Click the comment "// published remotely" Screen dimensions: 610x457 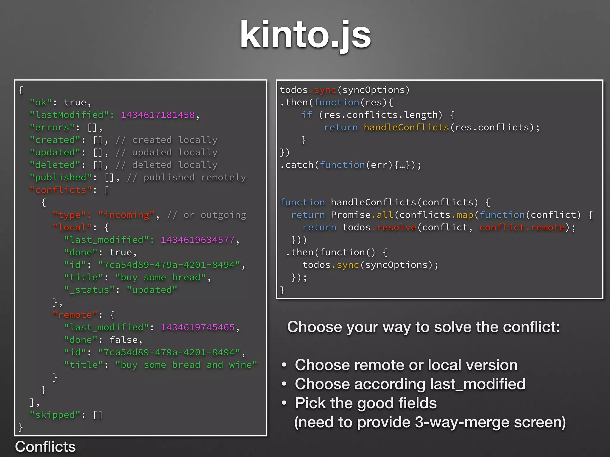[x=186, y=177]
